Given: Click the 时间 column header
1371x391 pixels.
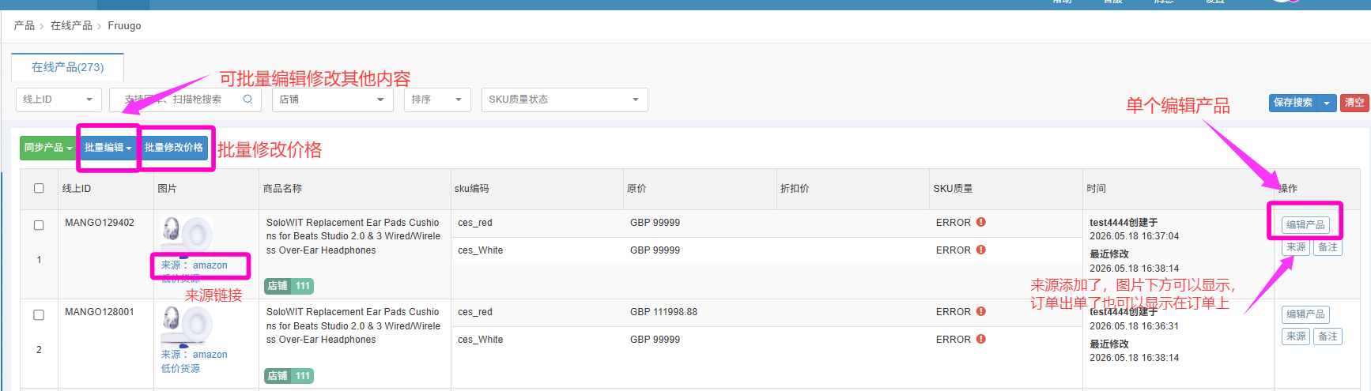Looking at the screenshot, I should (1096, 189).
